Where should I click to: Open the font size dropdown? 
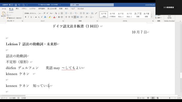click(42, 13)
